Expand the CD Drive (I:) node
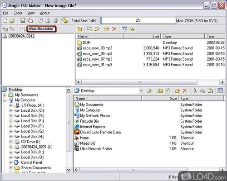 [11, 142]
